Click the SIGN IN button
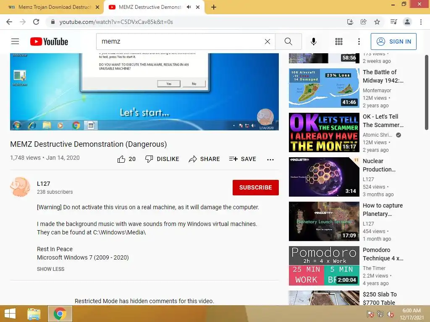 tap(393, 42)
